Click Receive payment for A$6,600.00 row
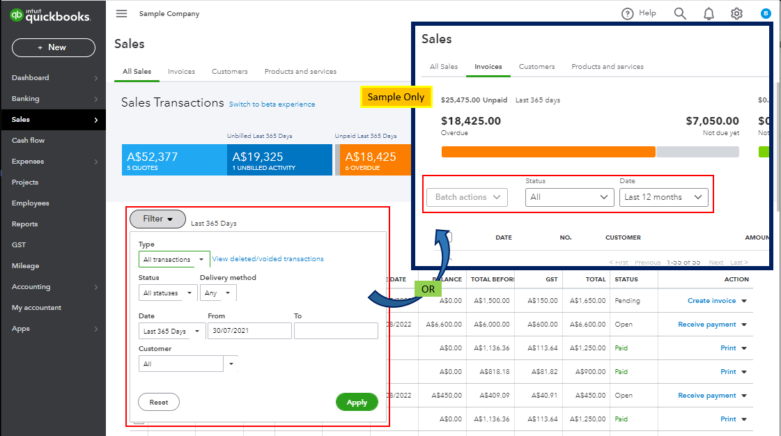The image size is (781, 436). coord(706,325)
